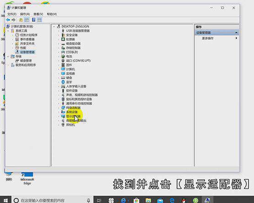
Task: Click the 网络适配器 network icon
Action: 63,108
